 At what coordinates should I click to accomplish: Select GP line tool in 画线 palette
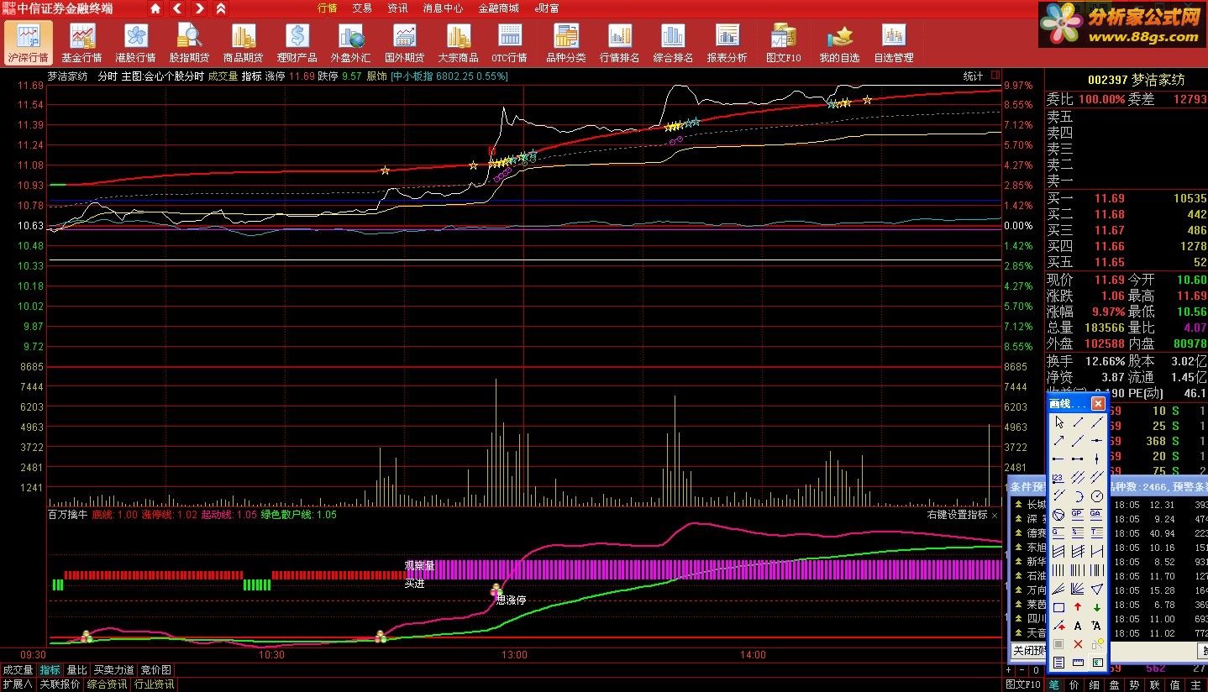[x=1078, y=514]
